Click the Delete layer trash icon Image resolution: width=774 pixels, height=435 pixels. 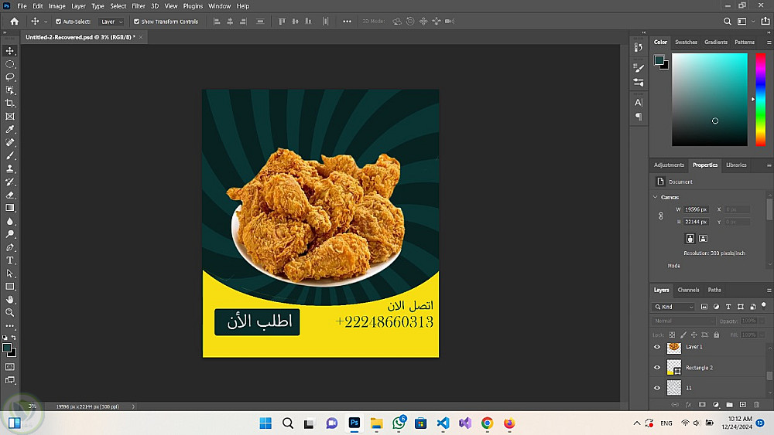[756, 404]
